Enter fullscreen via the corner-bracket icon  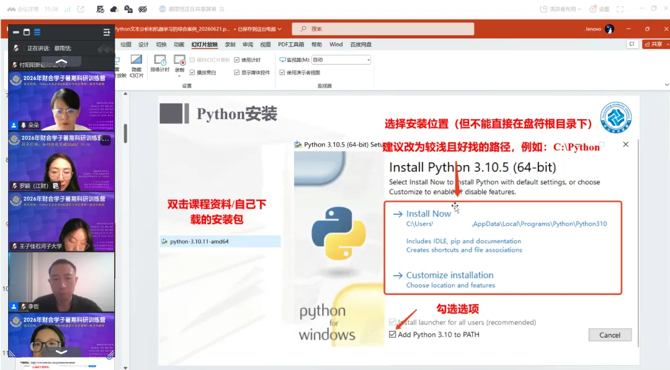620,9
